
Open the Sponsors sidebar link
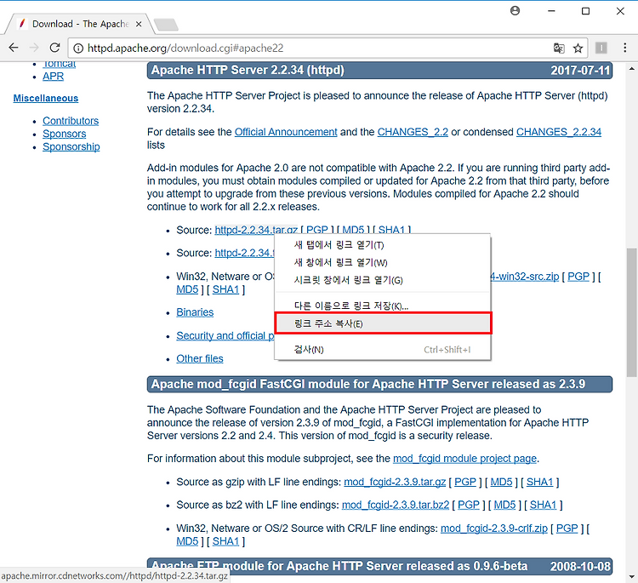pos(65,134)
